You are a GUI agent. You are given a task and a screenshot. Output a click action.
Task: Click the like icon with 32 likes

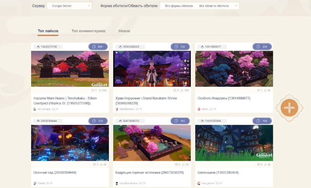tap(266, 165)
